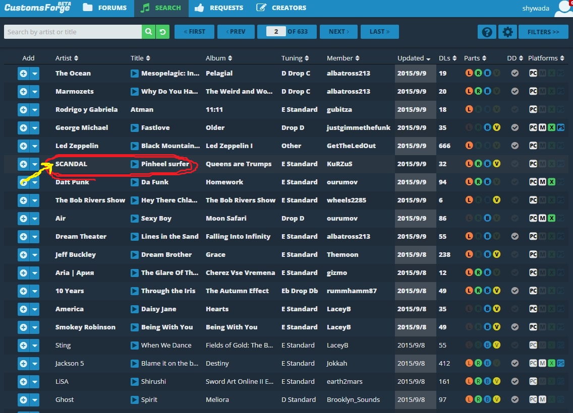Add SCANDAL song with plus icon
The width and height of the screenshot is (573, 413).
tap(23, 164)
